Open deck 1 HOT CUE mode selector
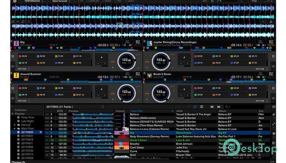286x163 pixels. pyautogui.click(x=24, y=69)
